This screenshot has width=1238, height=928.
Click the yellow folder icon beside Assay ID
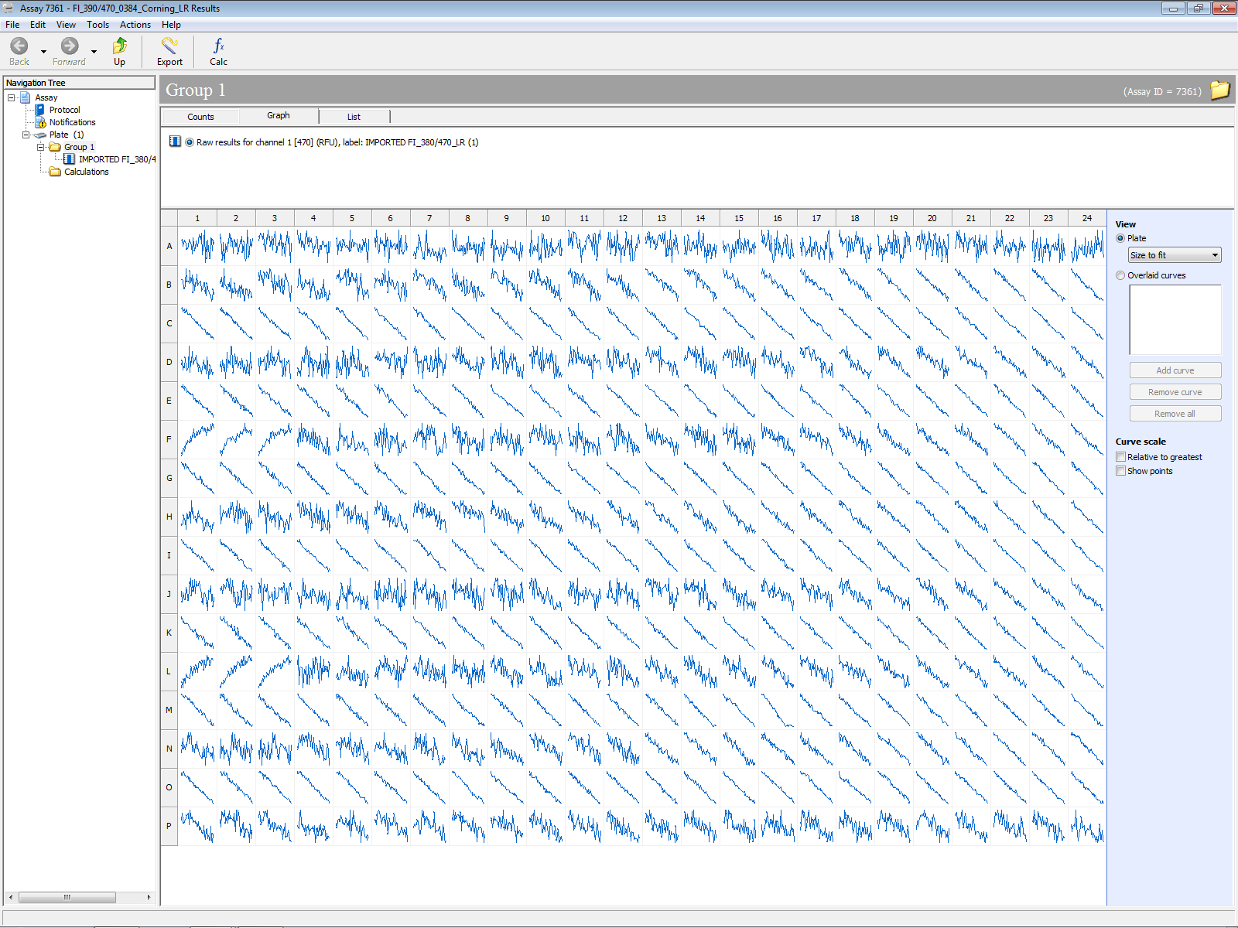point(1219,90)
